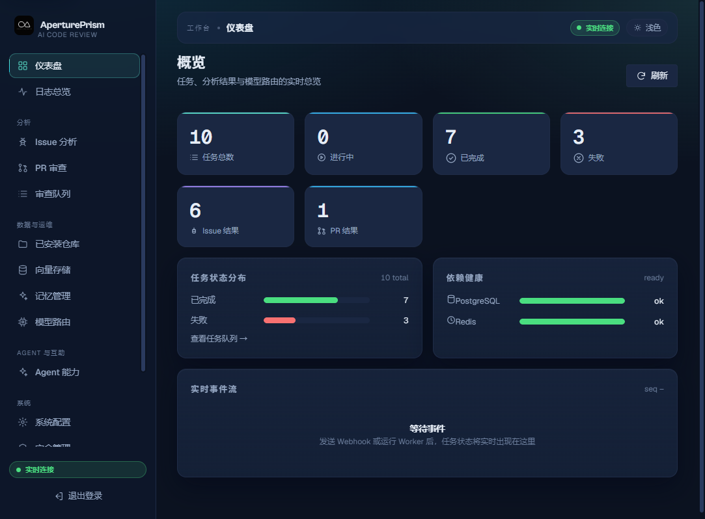The image size is (705, 519).
Task: Click 退出登录 to log out
Action: pos(78,496)
